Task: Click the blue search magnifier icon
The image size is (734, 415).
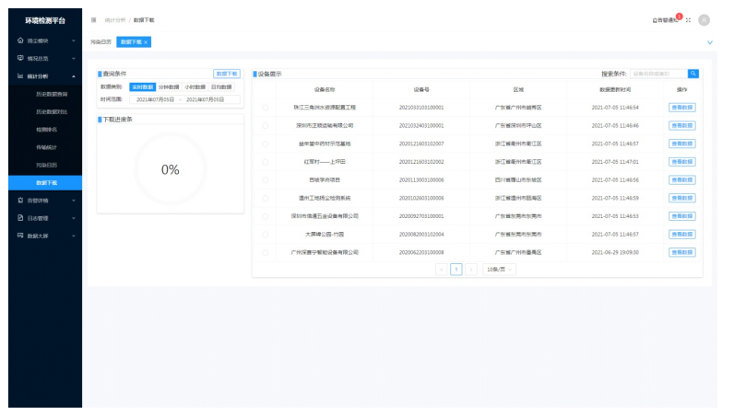Action: pyautogui.click(x=693, y=74)
